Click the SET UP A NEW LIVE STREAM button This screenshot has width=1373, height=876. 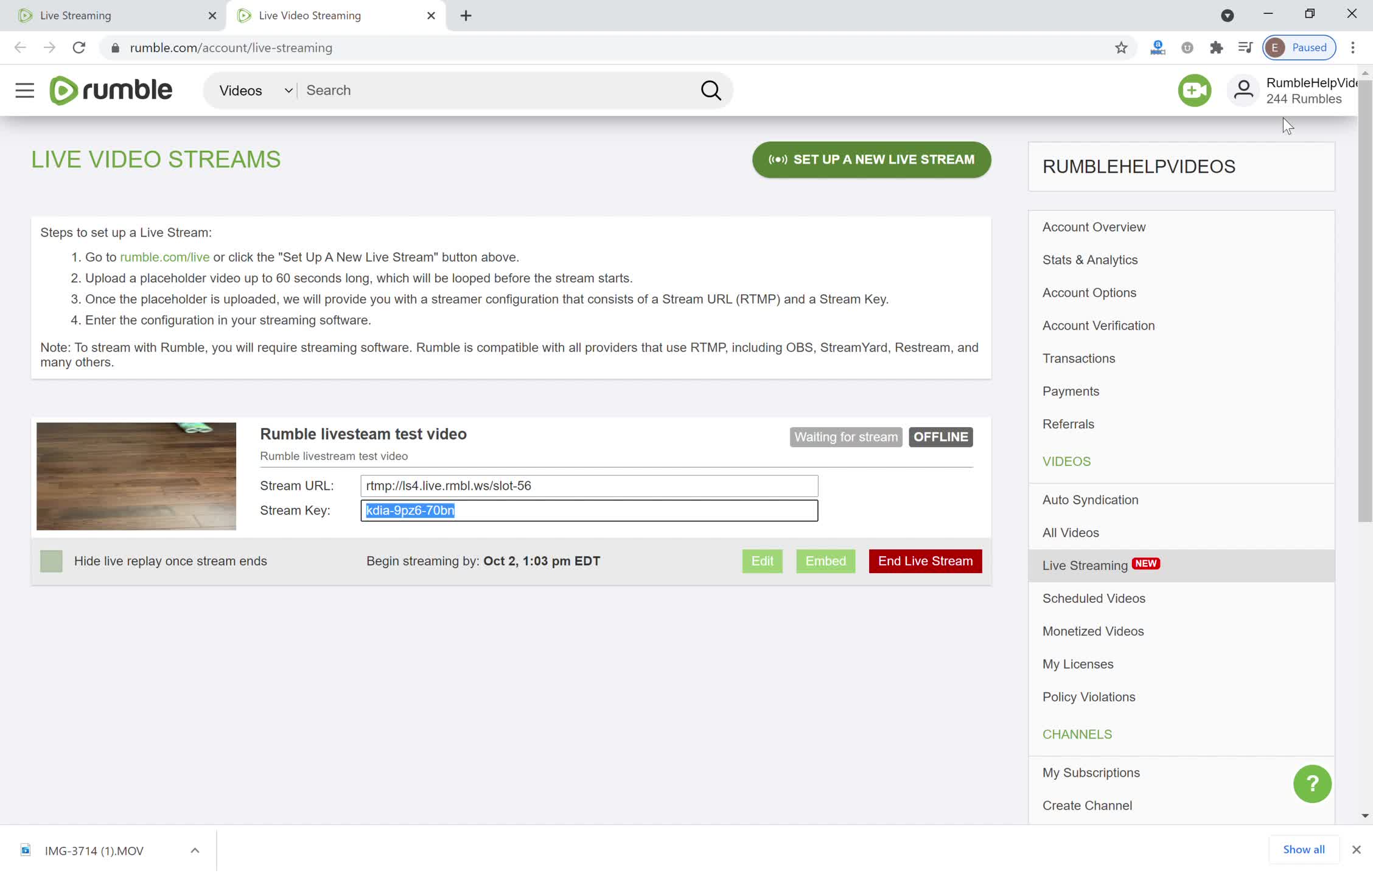pos(873,159)
